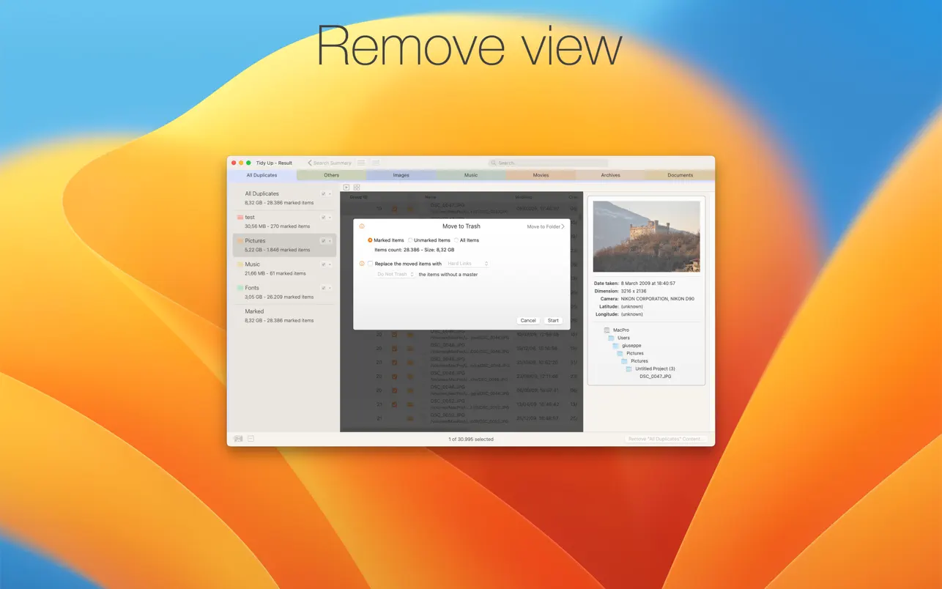
Task: Open the All Duplicates row dropdown arrow
Action: (x=330, y=194)
